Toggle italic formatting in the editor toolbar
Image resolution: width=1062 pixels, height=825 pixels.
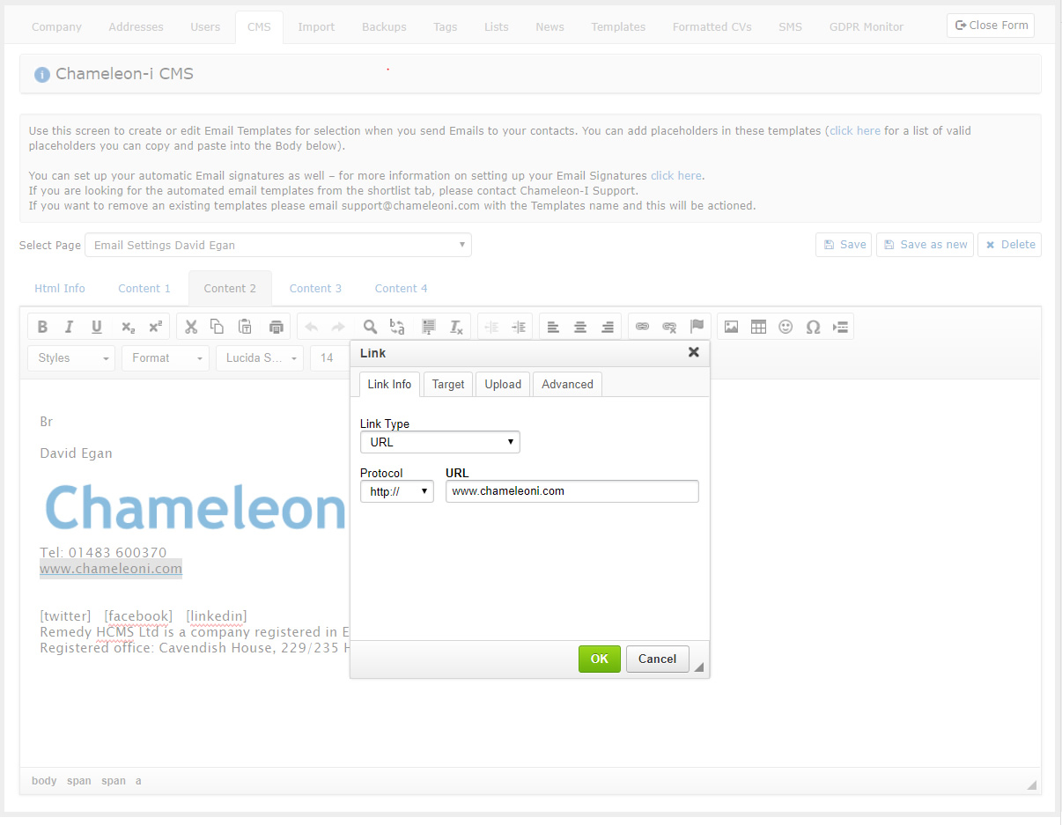coord(70,327)
